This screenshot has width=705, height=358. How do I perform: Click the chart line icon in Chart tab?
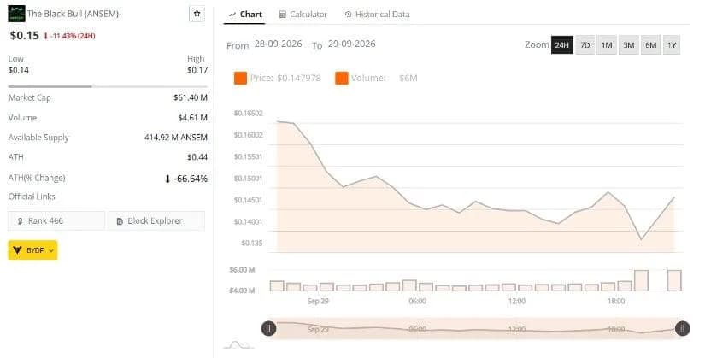tap(232, 15)
